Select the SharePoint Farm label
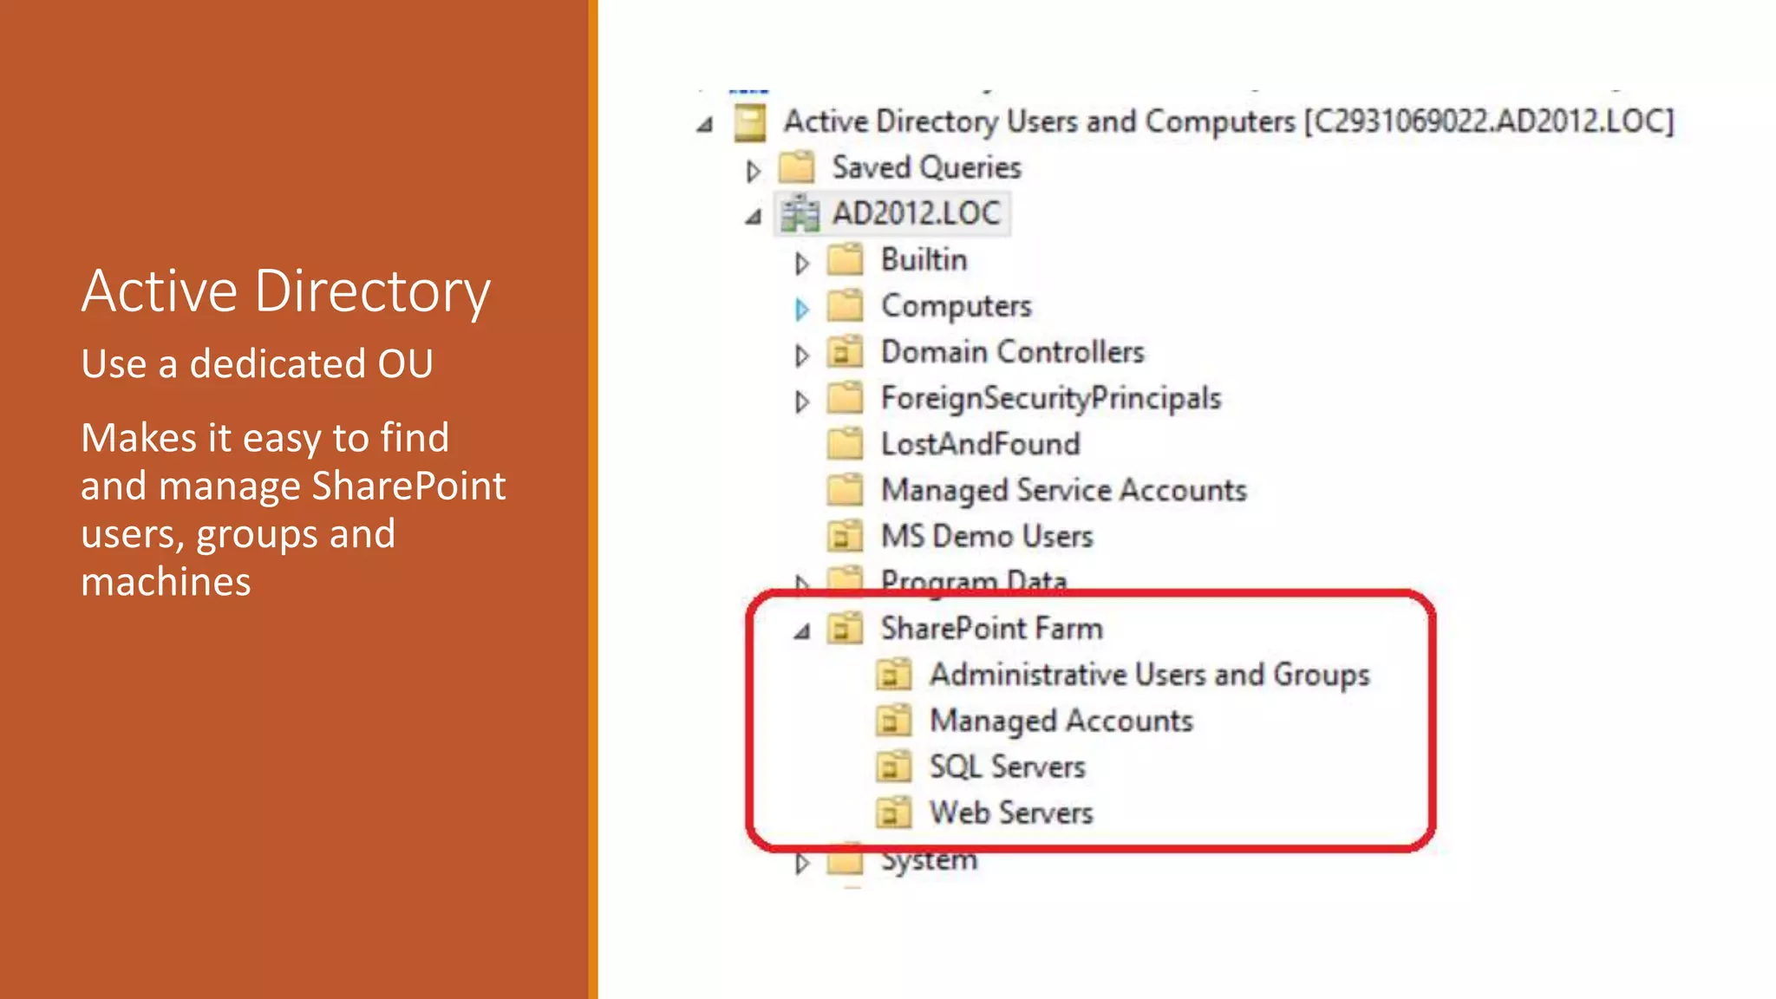The width and height of the screenshot is (1776, 999). [x=992, y=628]
